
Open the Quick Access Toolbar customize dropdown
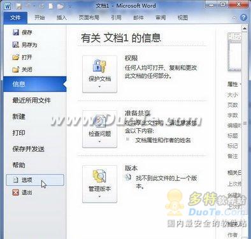[x=70, y=6]
